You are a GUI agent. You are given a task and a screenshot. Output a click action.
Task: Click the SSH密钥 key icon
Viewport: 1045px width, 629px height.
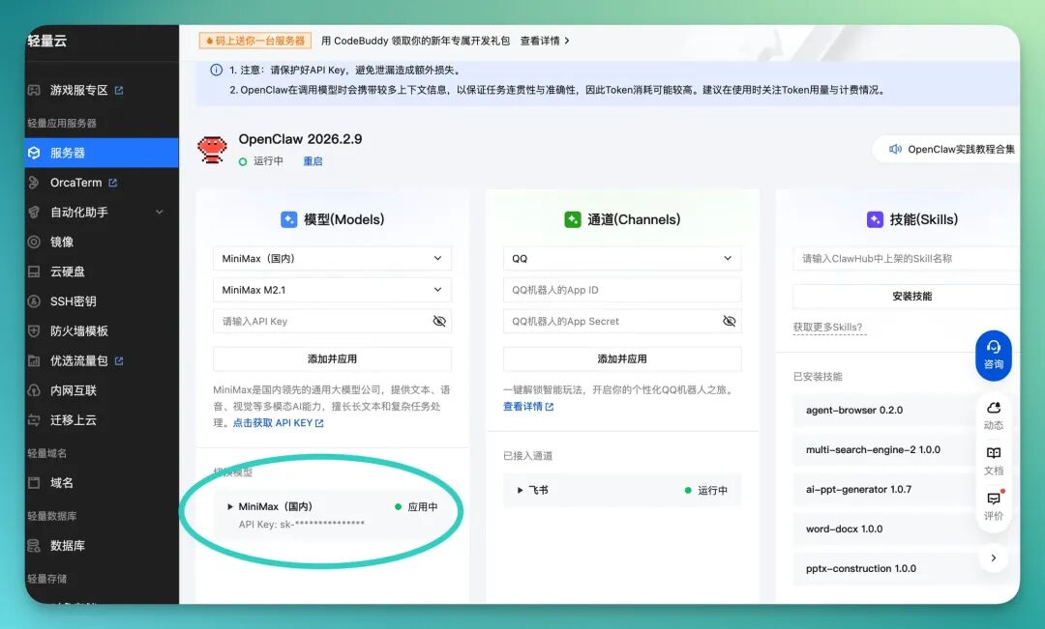[x=34, y=300]
